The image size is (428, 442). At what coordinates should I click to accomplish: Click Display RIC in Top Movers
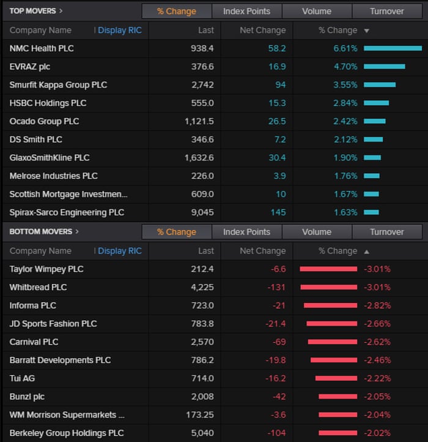(x=119, y=30)
